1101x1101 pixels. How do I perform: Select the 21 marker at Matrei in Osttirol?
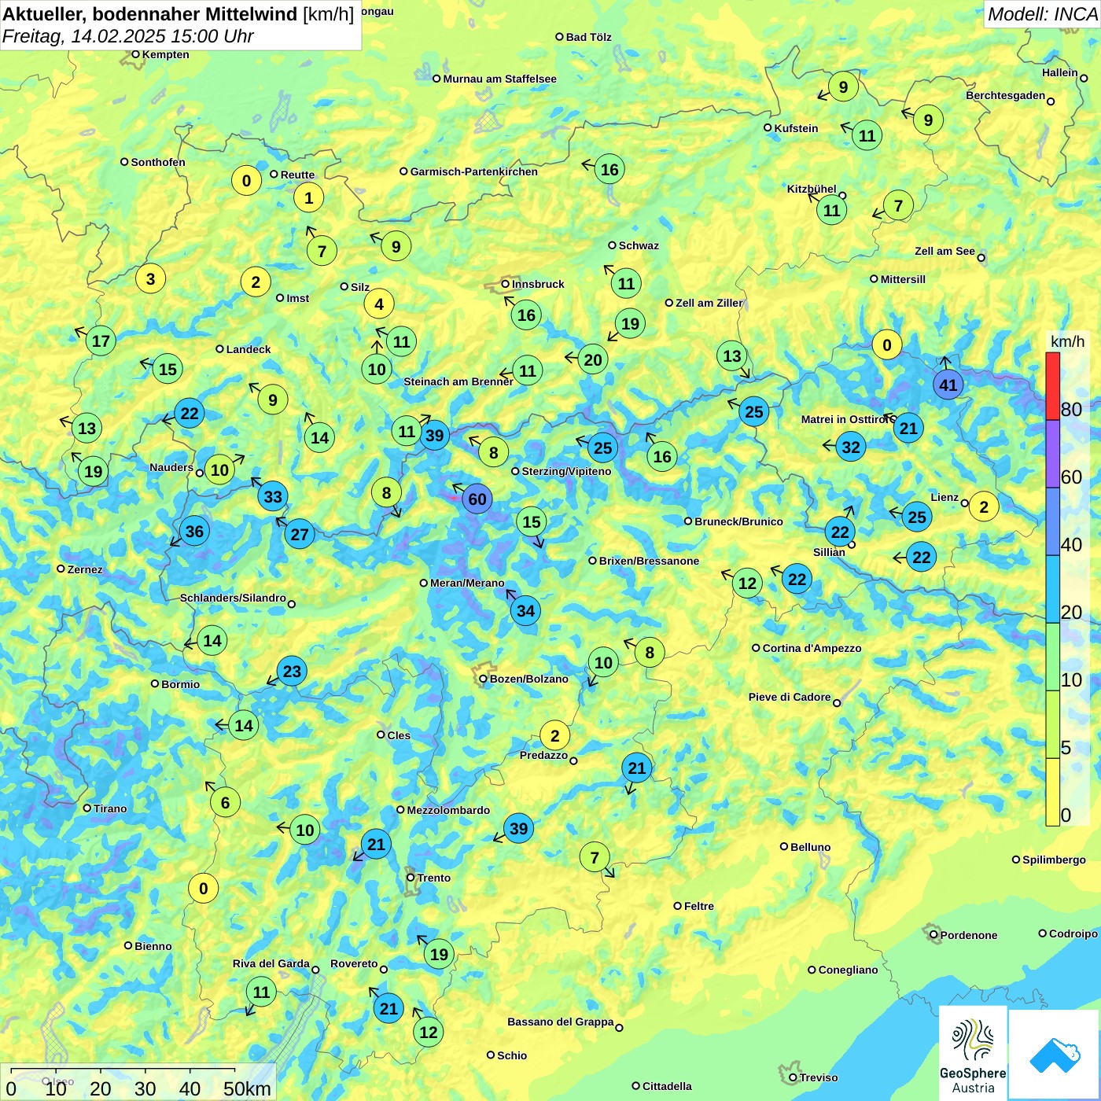908,429
